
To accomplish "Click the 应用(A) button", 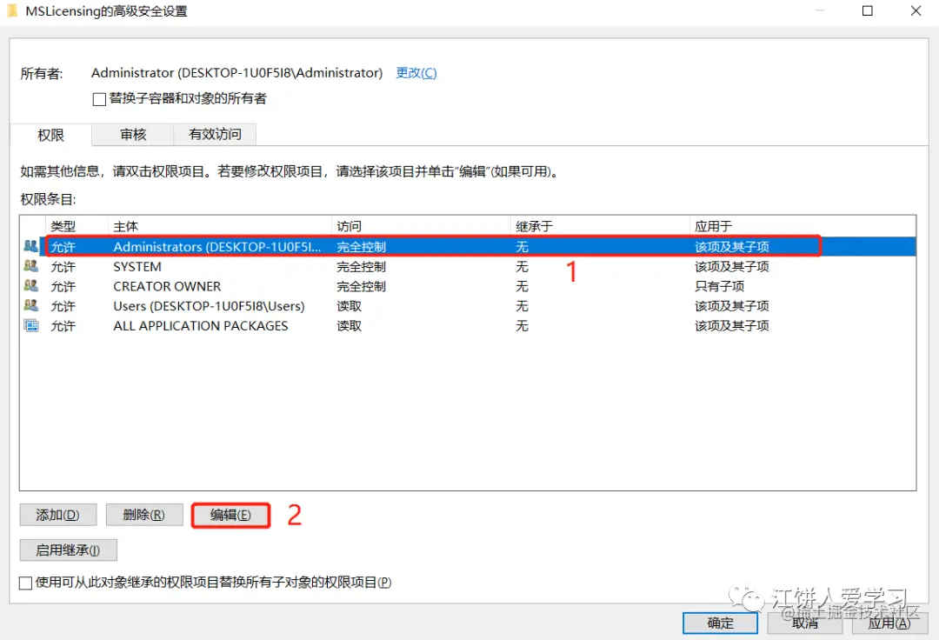I will pos(889,623).
